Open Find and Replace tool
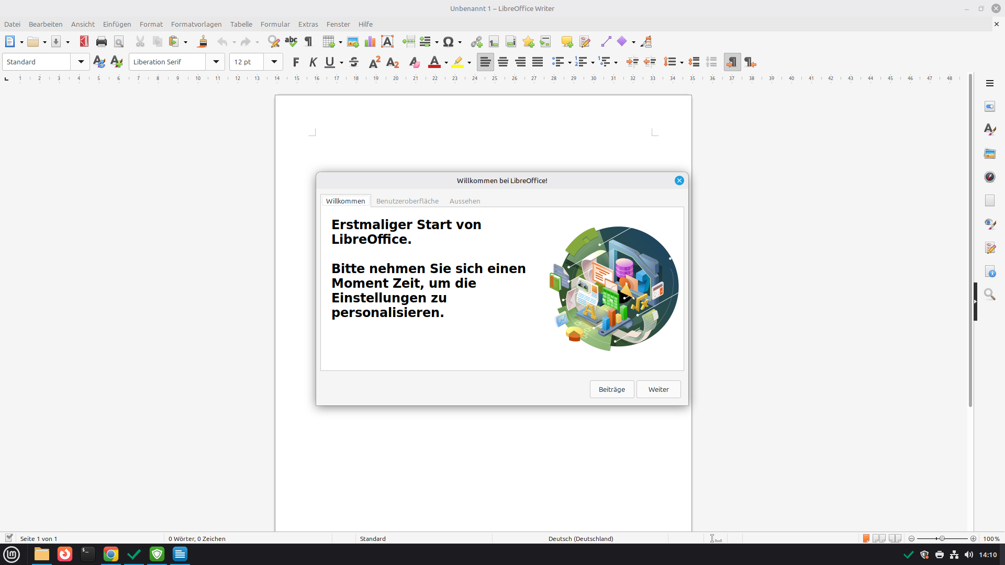Screen dimensions: 1005x565 274,42
